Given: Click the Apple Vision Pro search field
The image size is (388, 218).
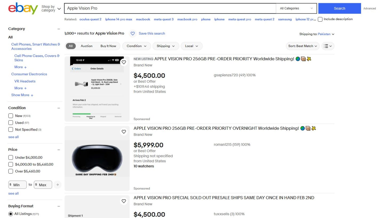Looking at the screenshot, I should pyautogui.click(x=170, y=9).
